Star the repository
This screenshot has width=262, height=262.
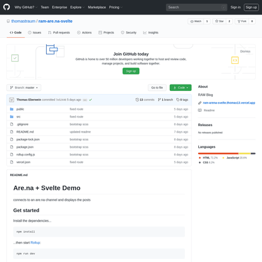[220, 21]
